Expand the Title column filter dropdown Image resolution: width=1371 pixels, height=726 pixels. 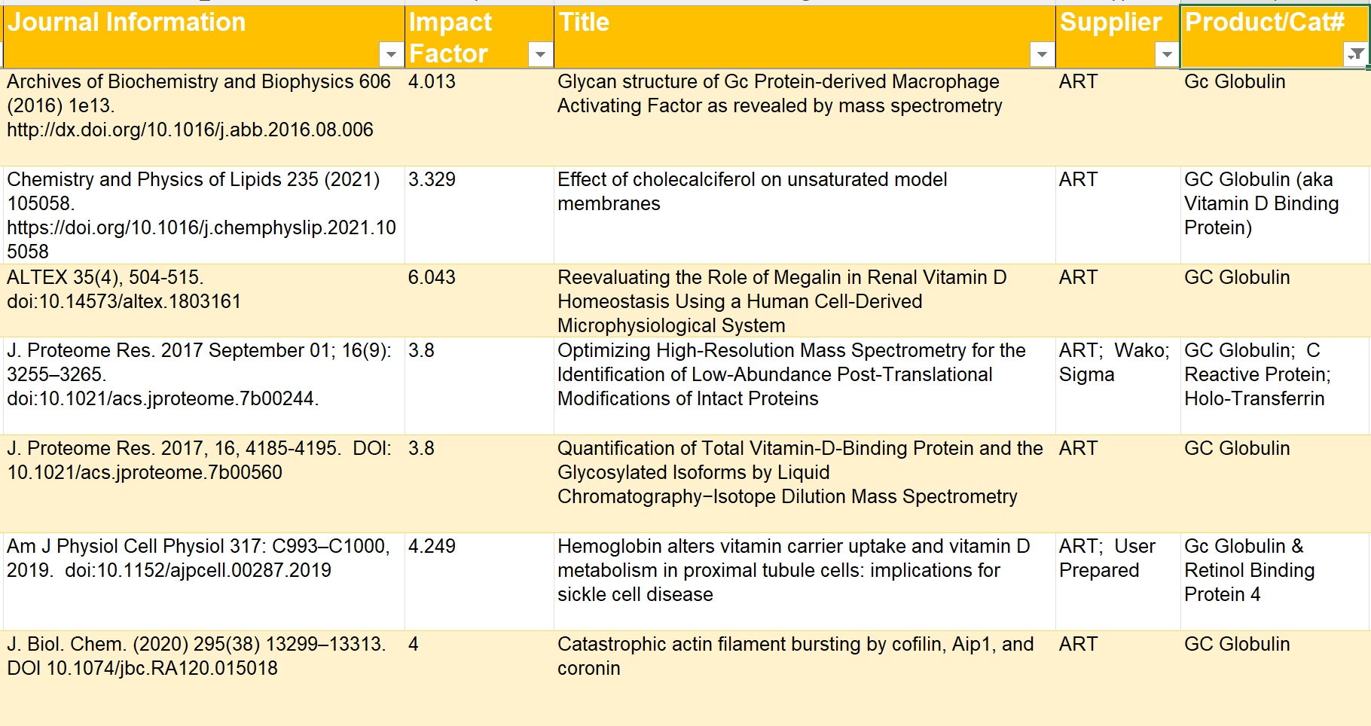(x=1041, y=54)
